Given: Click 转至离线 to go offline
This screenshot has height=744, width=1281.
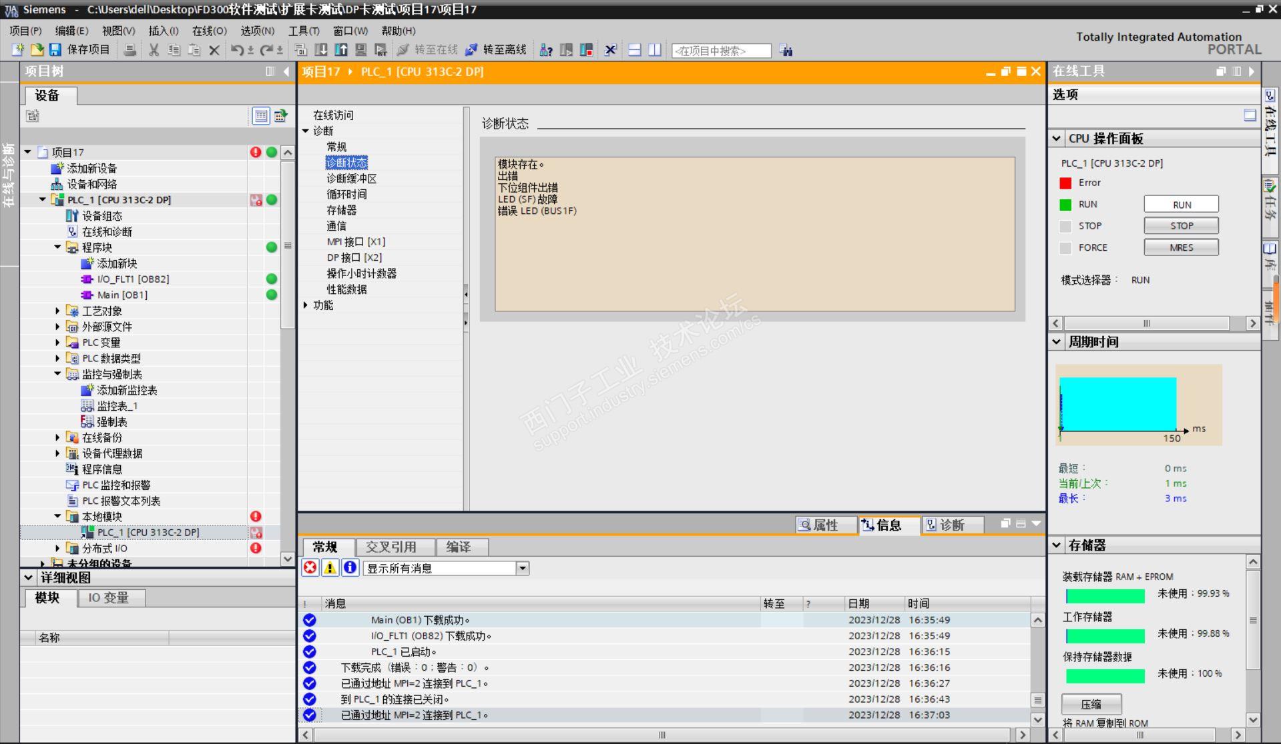Looking at the screenshot, I should coord(495,50).
